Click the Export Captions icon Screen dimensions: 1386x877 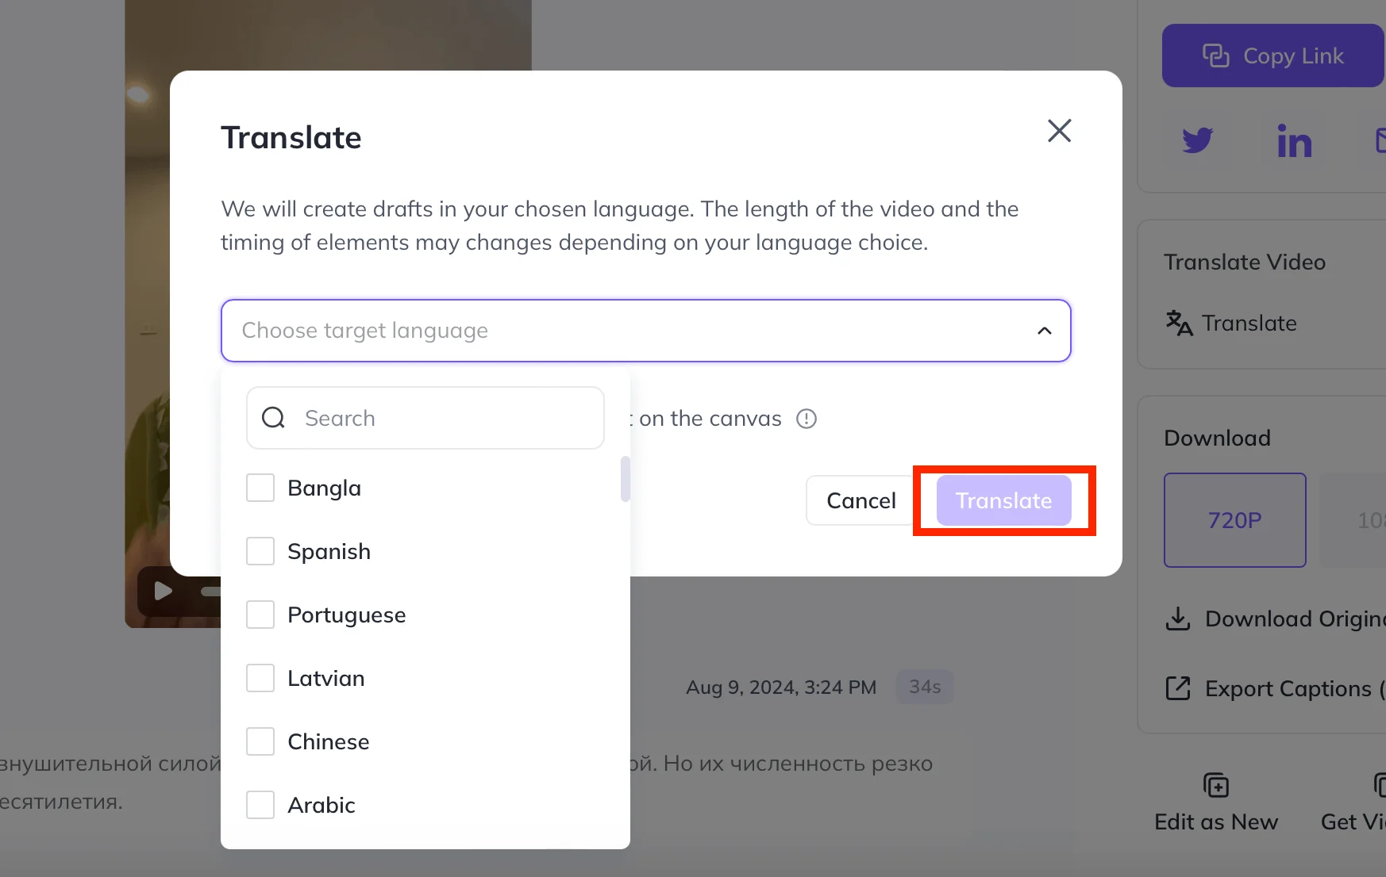click(1178, 688)
